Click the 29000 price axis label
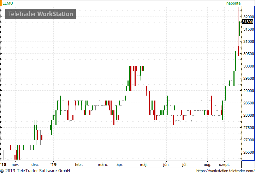Viewport: 255px width, 174px height. [x=249, y=91]
